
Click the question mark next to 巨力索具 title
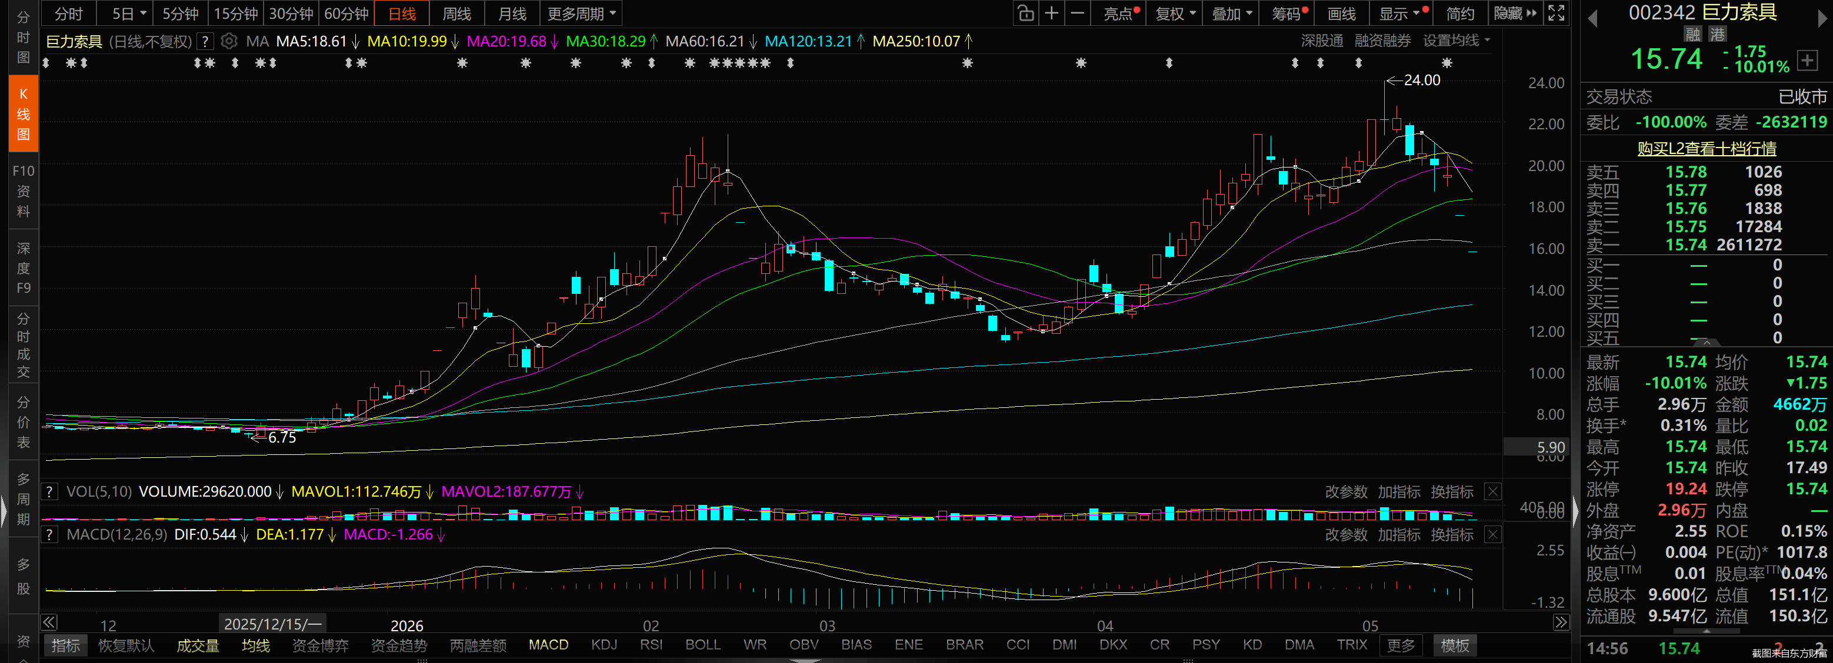click(205, 41)
